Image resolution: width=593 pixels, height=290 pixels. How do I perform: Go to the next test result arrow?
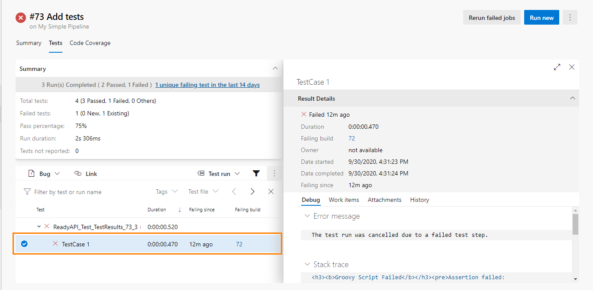[x=252, y=191]
